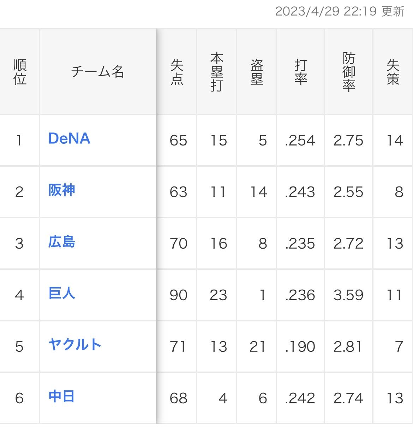Viewport: 413px width, 427px height.
Task: Click the 打率 column header
Action: point(300,72)
